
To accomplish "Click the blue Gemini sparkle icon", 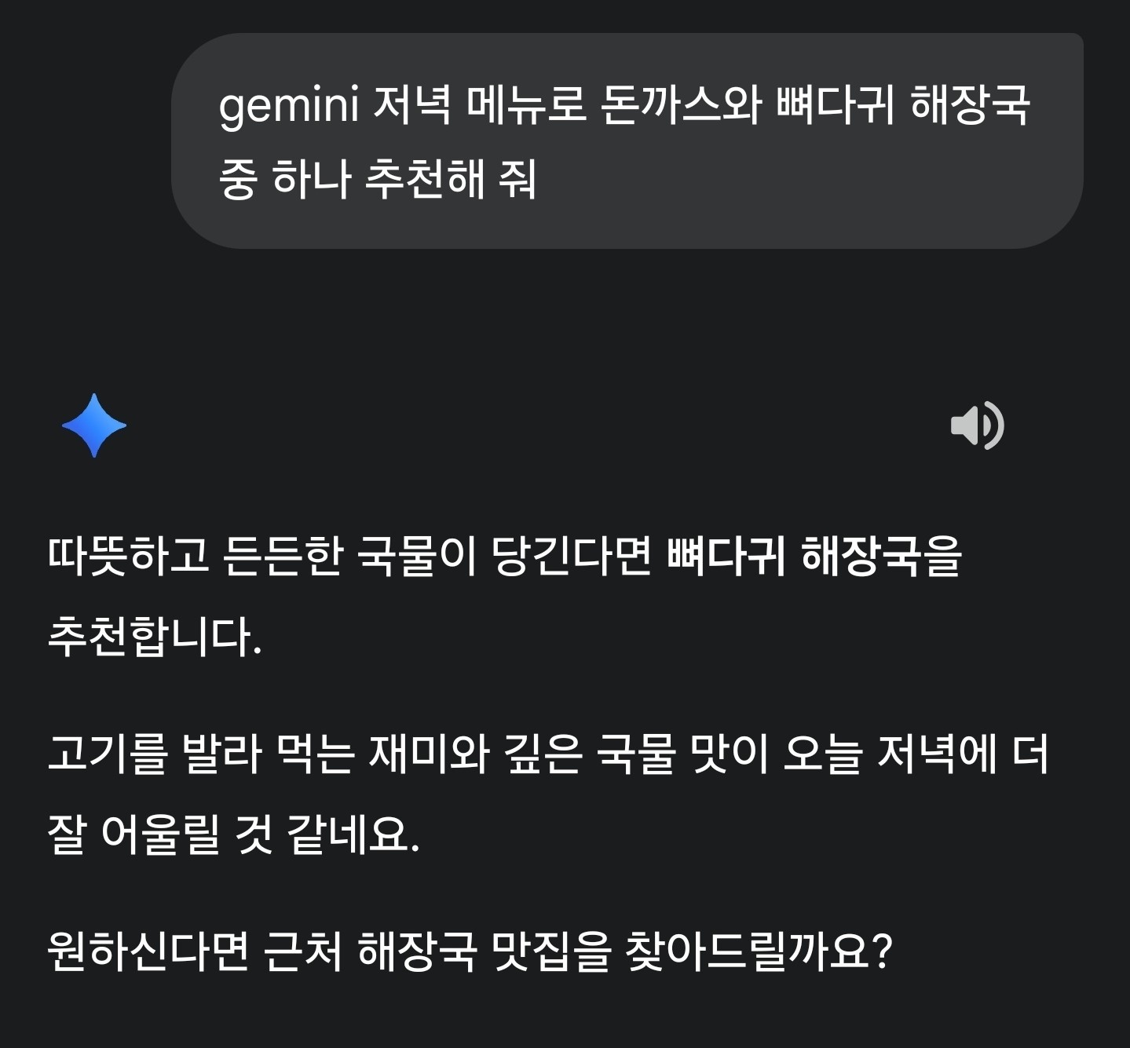I will tap(94, 425).
